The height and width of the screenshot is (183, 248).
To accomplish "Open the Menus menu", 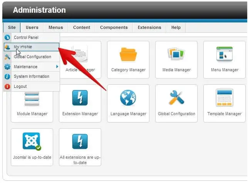I will tap(56, 27).
